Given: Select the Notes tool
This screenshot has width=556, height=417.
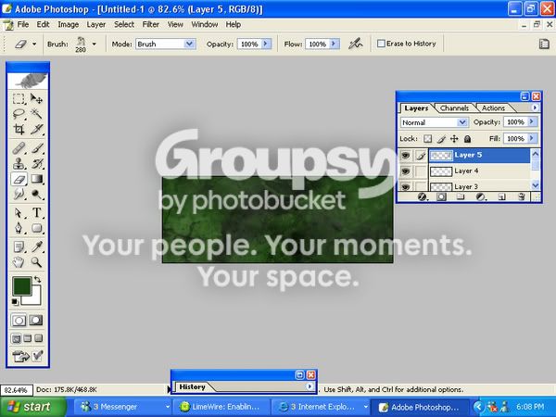Looking at the screenshot, I should pyautogui.click(x=19, y=246).
